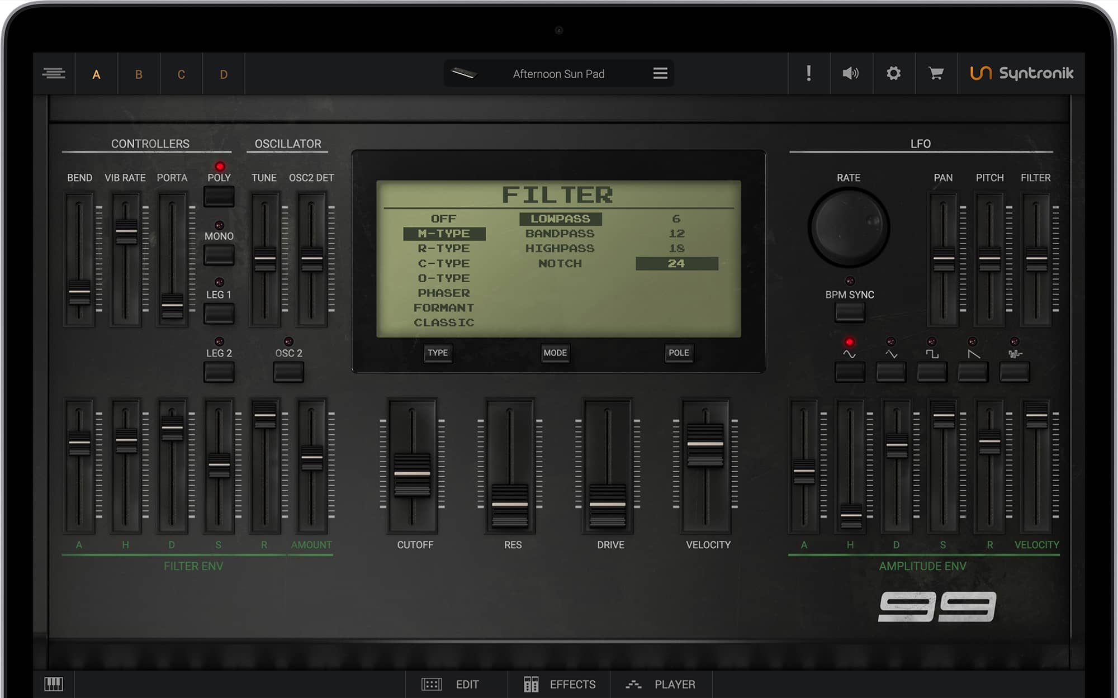The image size is (1118, 698).
Task: Click the 99 synth logo
Action: (937, 607)
